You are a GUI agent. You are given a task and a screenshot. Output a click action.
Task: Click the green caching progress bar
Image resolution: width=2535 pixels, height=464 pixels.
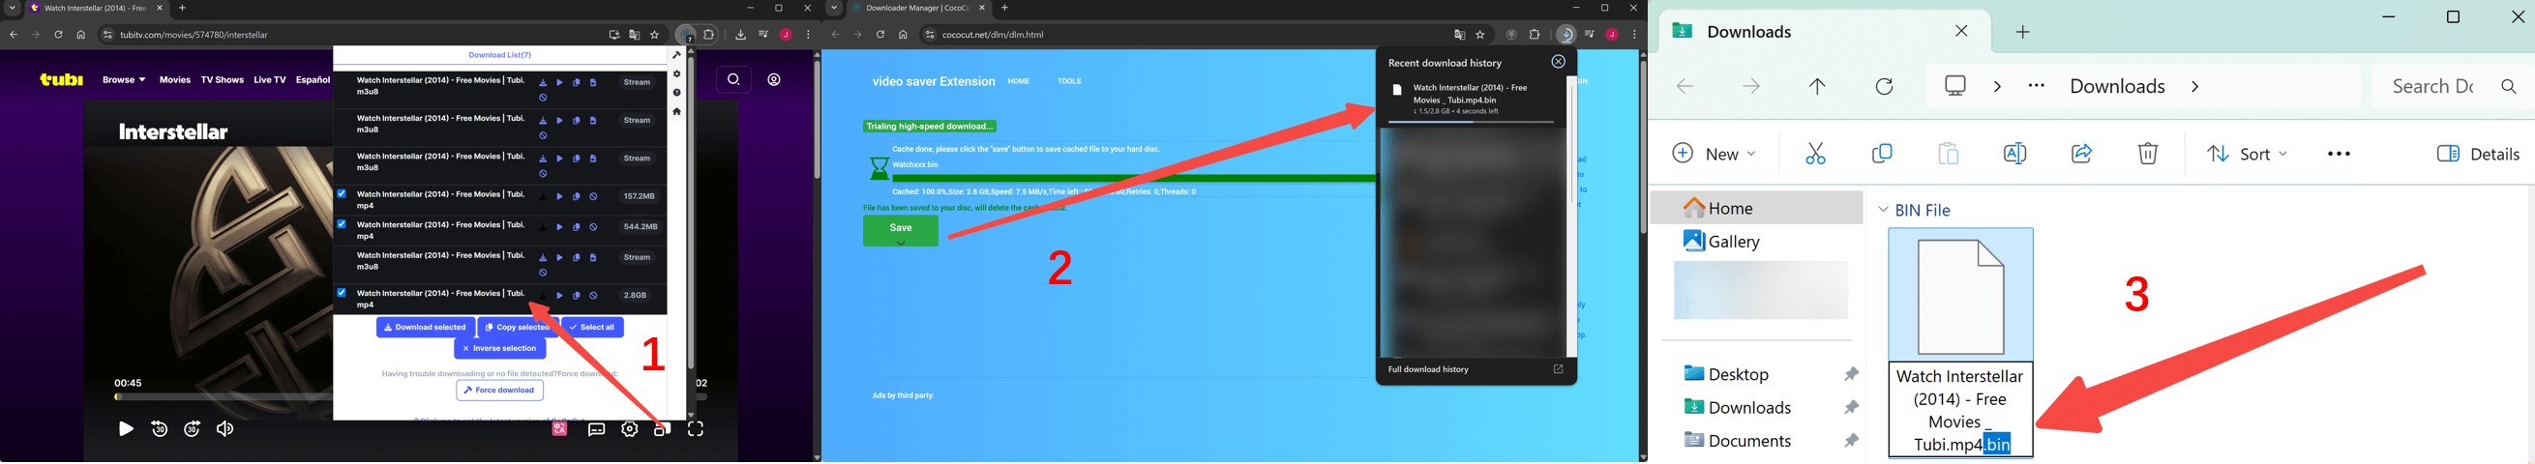tap(1134, 179)
